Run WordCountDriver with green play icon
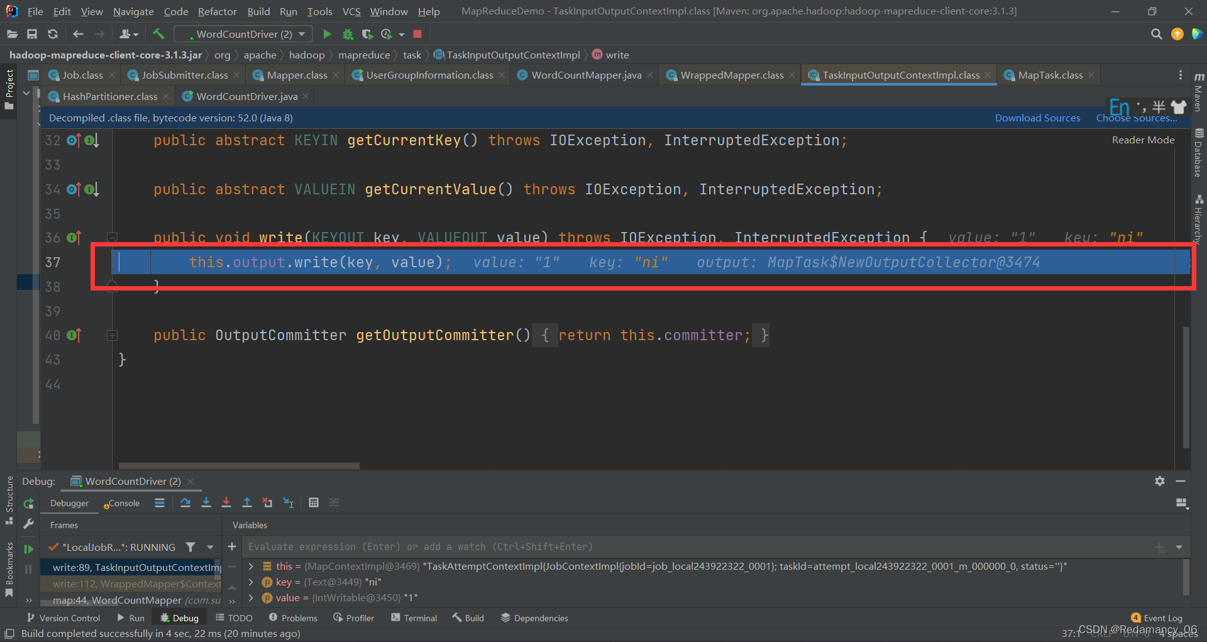The height and width of the screenshot is (642, 1207). [327, 34]
